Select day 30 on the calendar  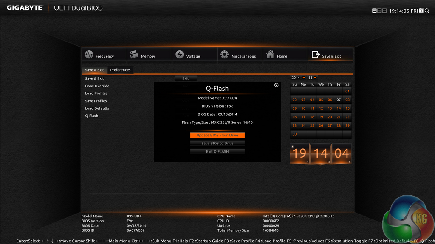point(294,134)
